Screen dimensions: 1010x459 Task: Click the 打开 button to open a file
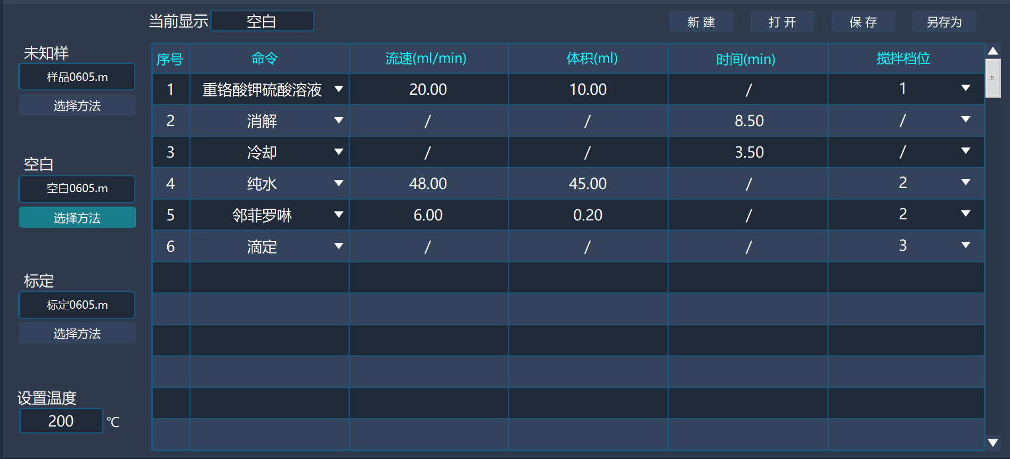[782, 21]
